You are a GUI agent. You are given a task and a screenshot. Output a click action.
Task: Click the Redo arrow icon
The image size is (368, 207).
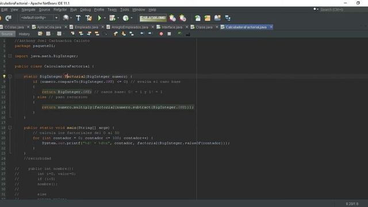(x=9, y=18)
